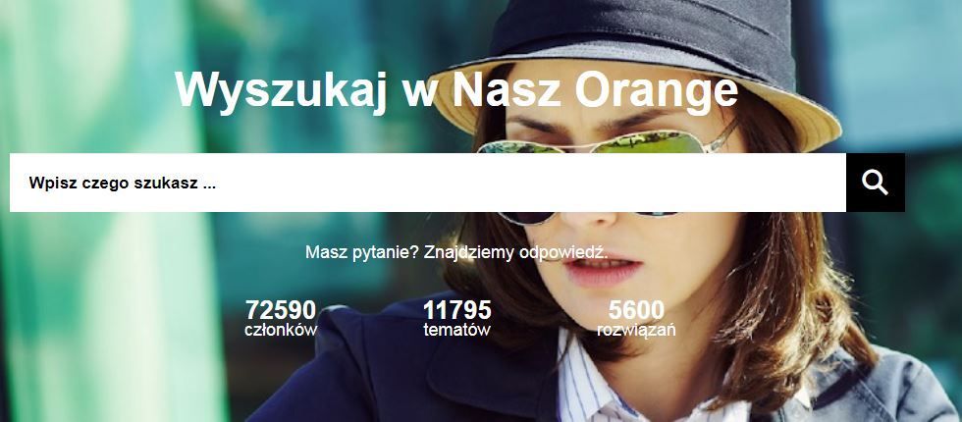This screenshot has width=962, height=422.
Task: Click the 'Wyszukaj w Nasz Orange' heading
Action: point(455,90)
